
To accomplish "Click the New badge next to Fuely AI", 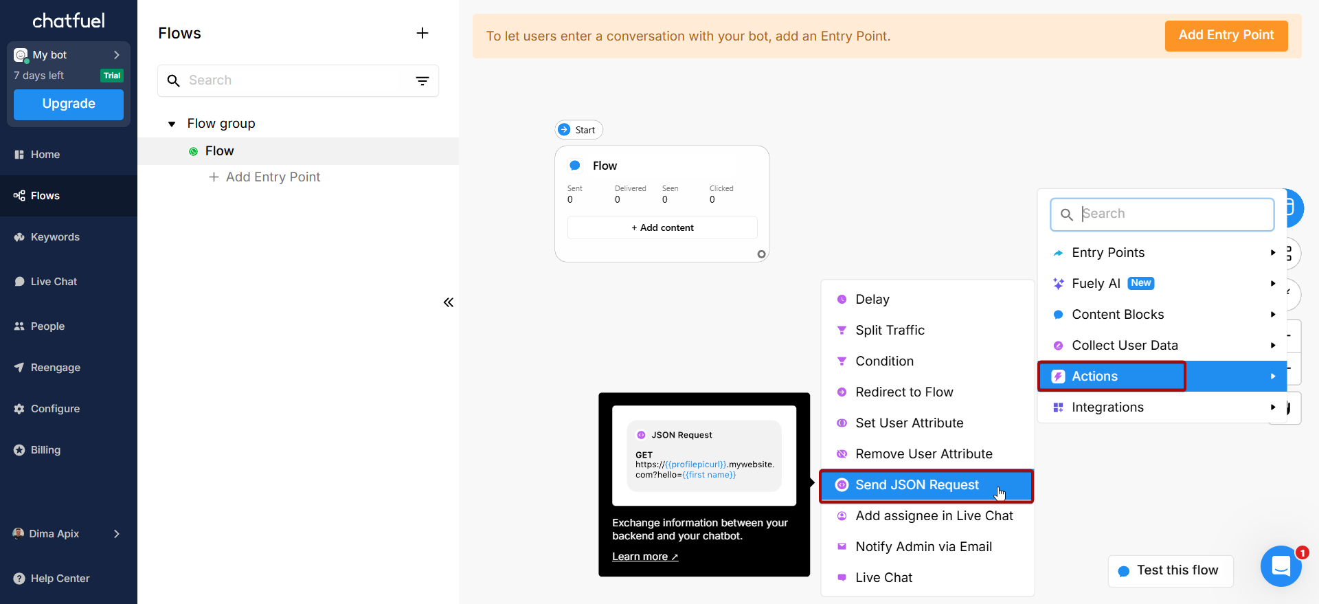I will coord(1141,283).
